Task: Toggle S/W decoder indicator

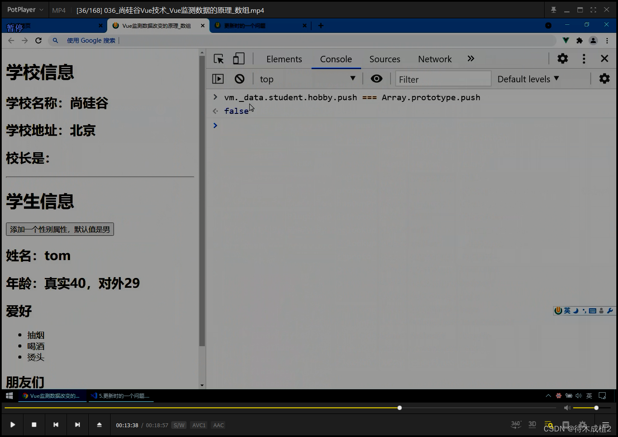Action: point(179,425)
